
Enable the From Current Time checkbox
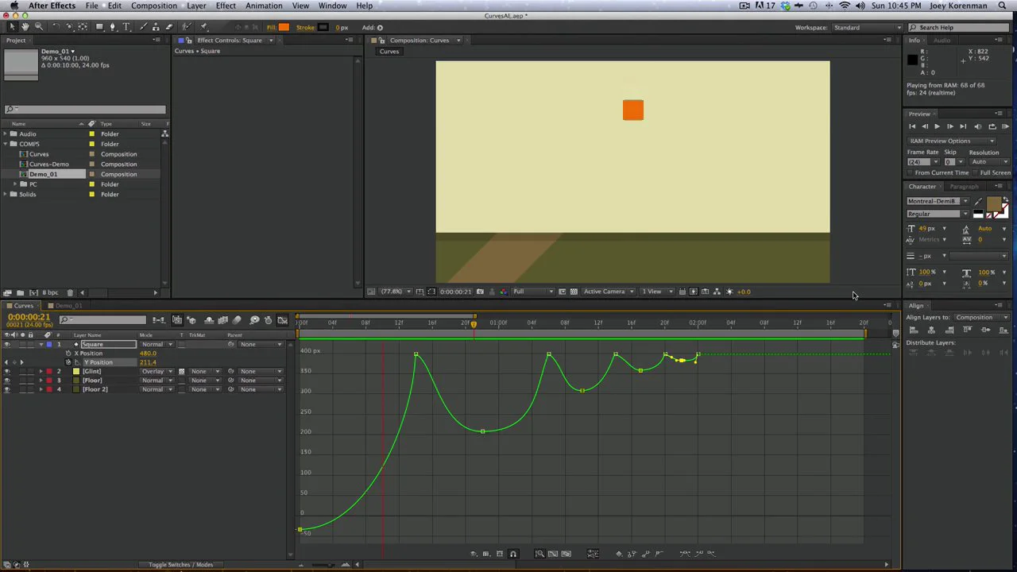[x=911, y=172]
